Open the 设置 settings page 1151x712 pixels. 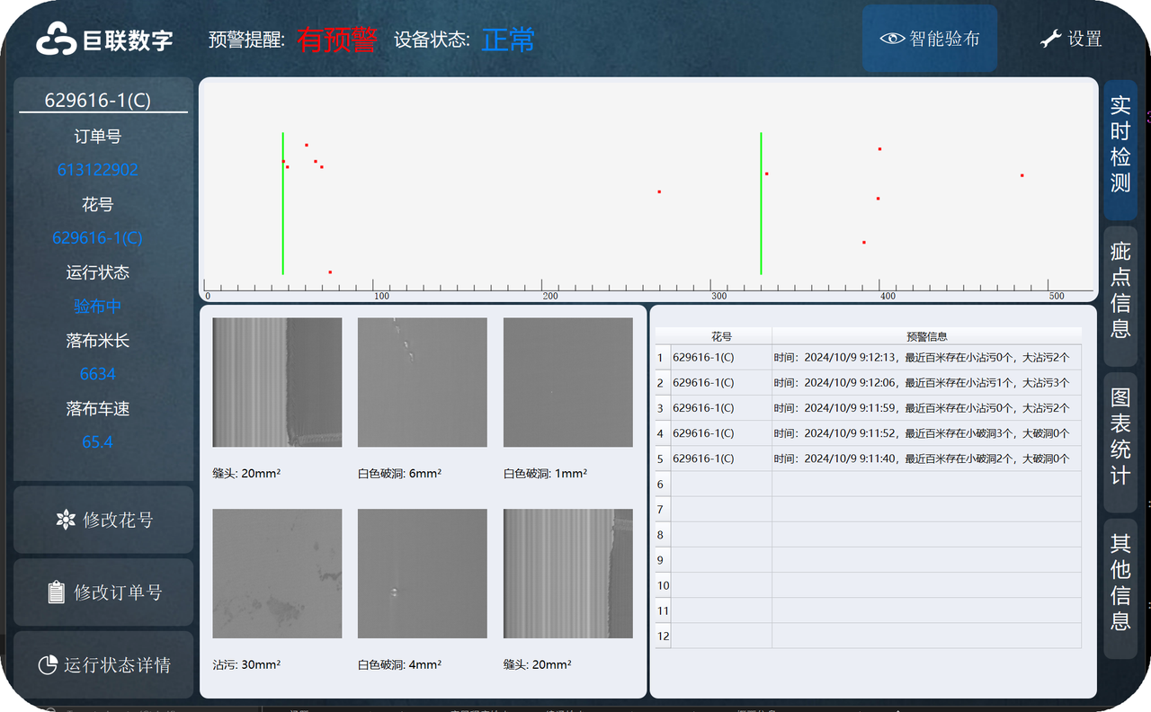(x=1071, y=39)
